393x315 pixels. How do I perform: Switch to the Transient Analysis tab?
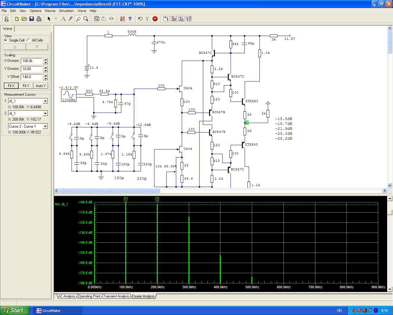coord(116,296)
